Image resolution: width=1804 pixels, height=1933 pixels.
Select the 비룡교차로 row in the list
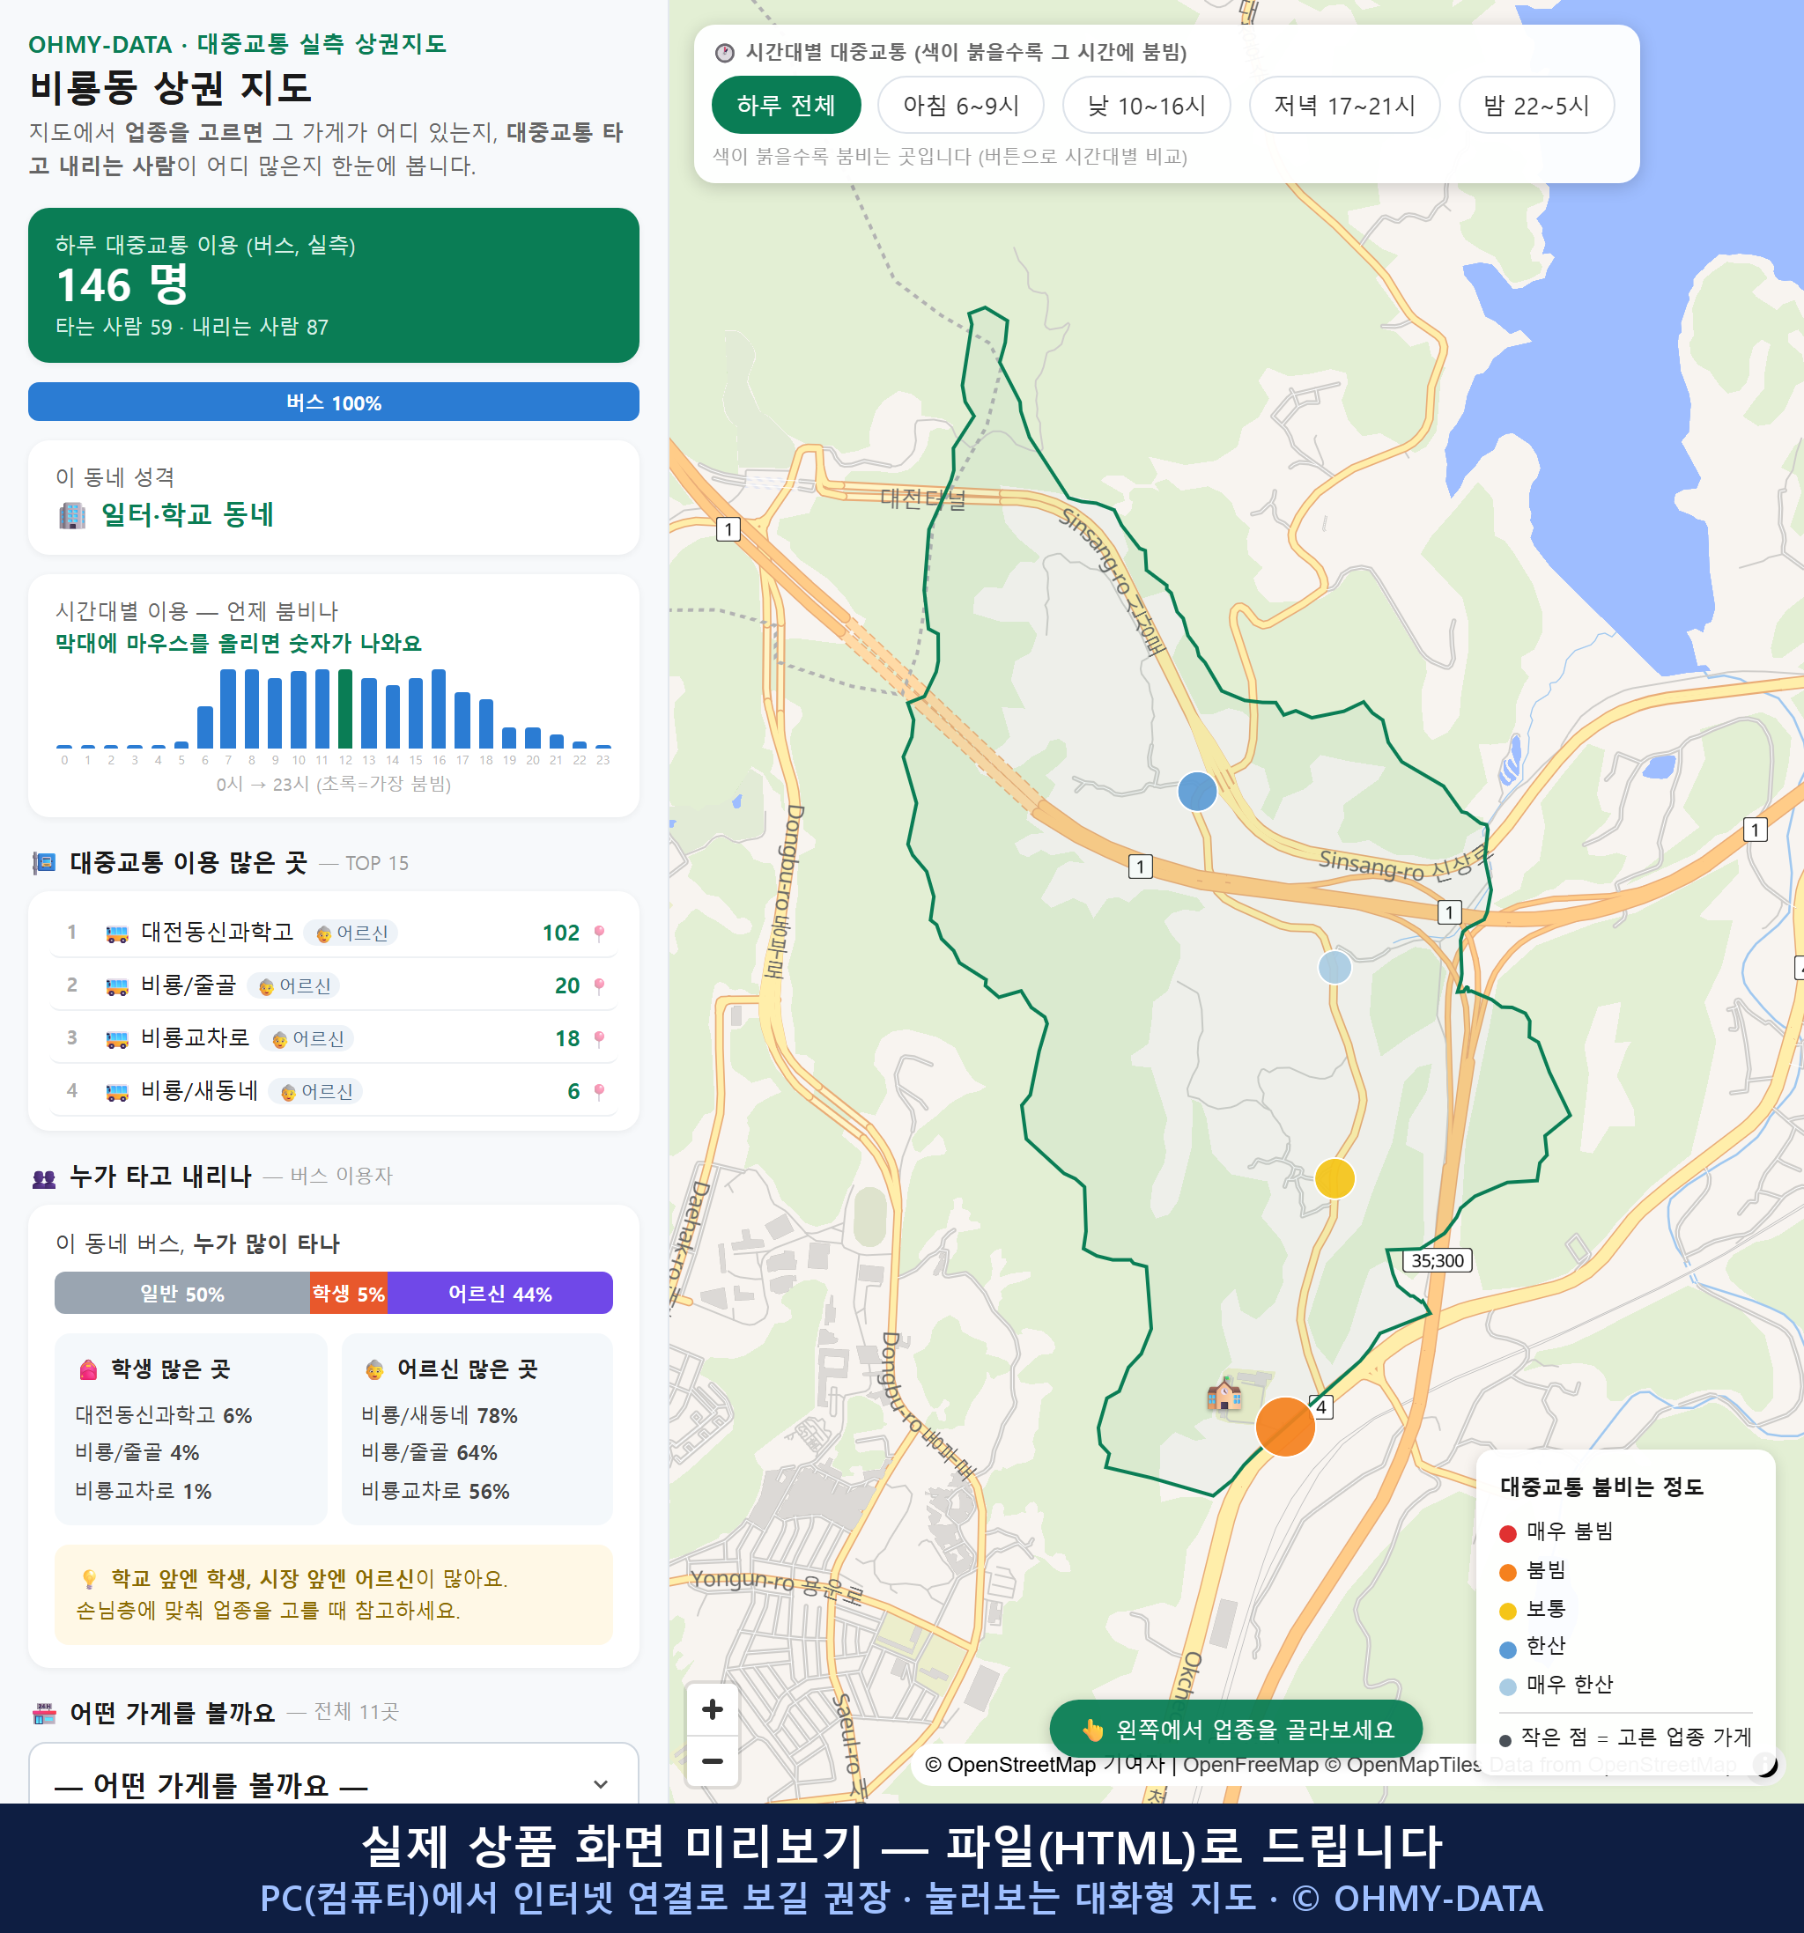(334, 1037)
